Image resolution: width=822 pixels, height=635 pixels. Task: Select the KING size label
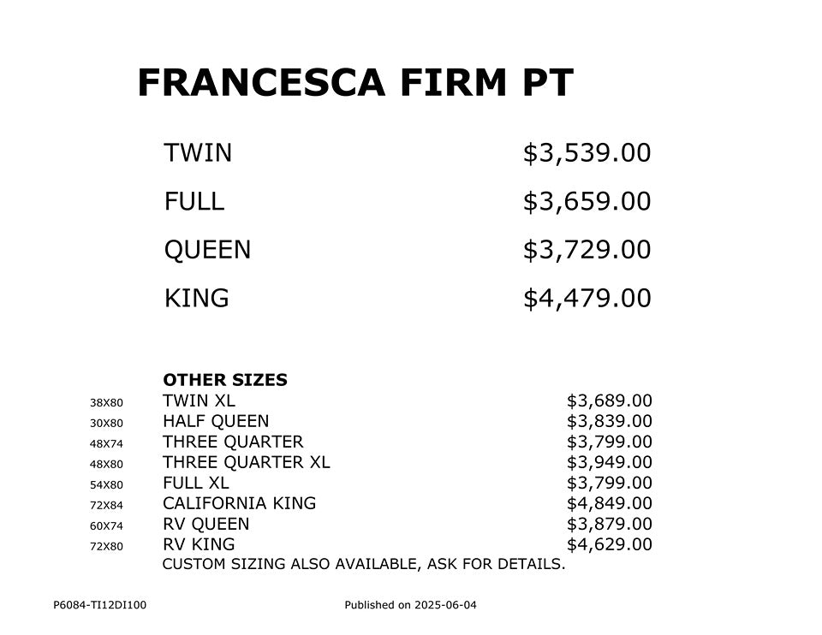click(x=196, y=299)
